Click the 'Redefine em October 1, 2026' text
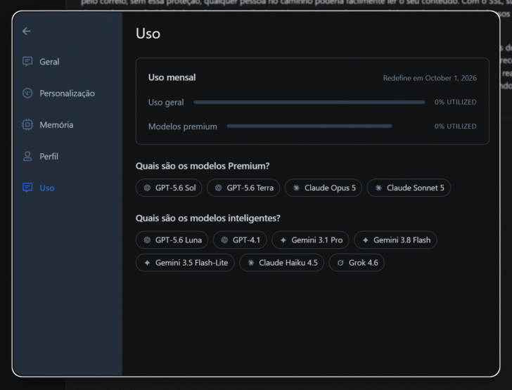This screenshot has height=390, width=512. pos(430,78)
